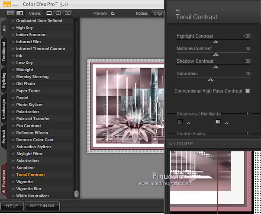Star the Pastel filter as favorite

(x=13, y=98)
